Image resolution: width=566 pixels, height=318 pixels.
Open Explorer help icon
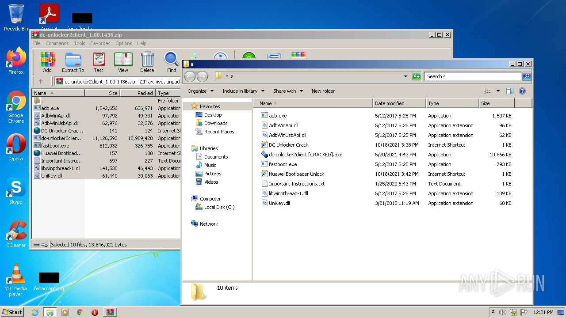(522, 91)
